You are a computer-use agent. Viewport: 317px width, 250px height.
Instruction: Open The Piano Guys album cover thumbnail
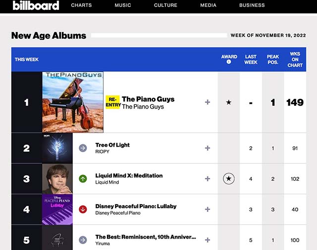coord(73,102)
